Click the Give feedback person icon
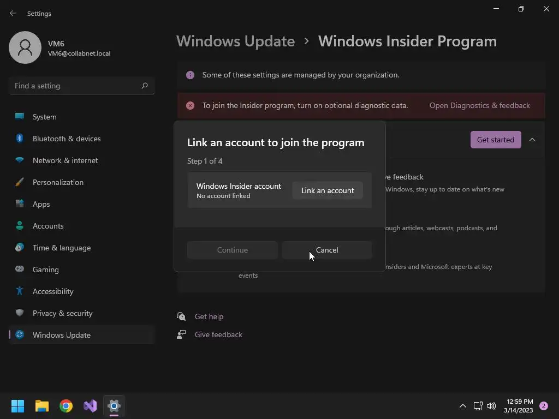Screen dimensions: 559x419 pos(181,334)
